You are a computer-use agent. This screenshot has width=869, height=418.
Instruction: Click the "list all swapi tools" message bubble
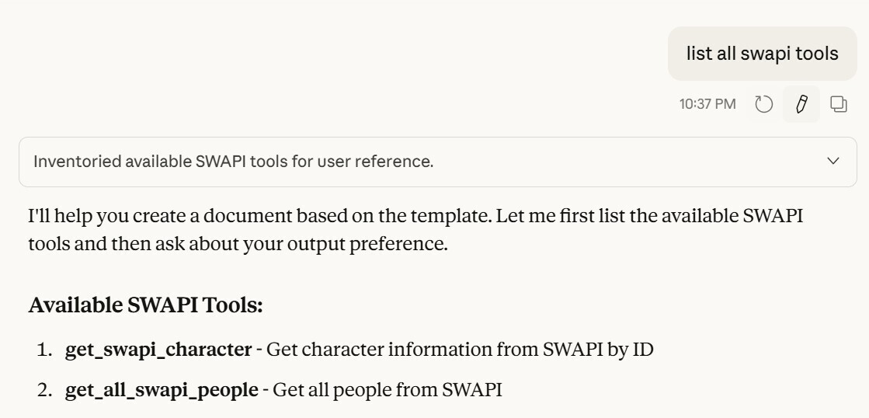762,54
